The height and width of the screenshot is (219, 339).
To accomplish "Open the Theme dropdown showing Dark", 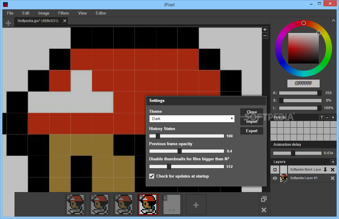I will [x=192, y=119].
